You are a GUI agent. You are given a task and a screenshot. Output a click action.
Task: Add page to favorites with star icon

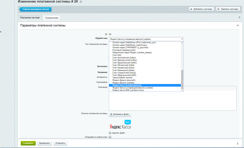click(81, 2)
